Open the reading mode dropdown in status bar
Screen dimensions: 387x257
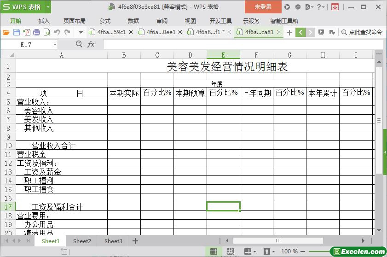click(250, 251)
